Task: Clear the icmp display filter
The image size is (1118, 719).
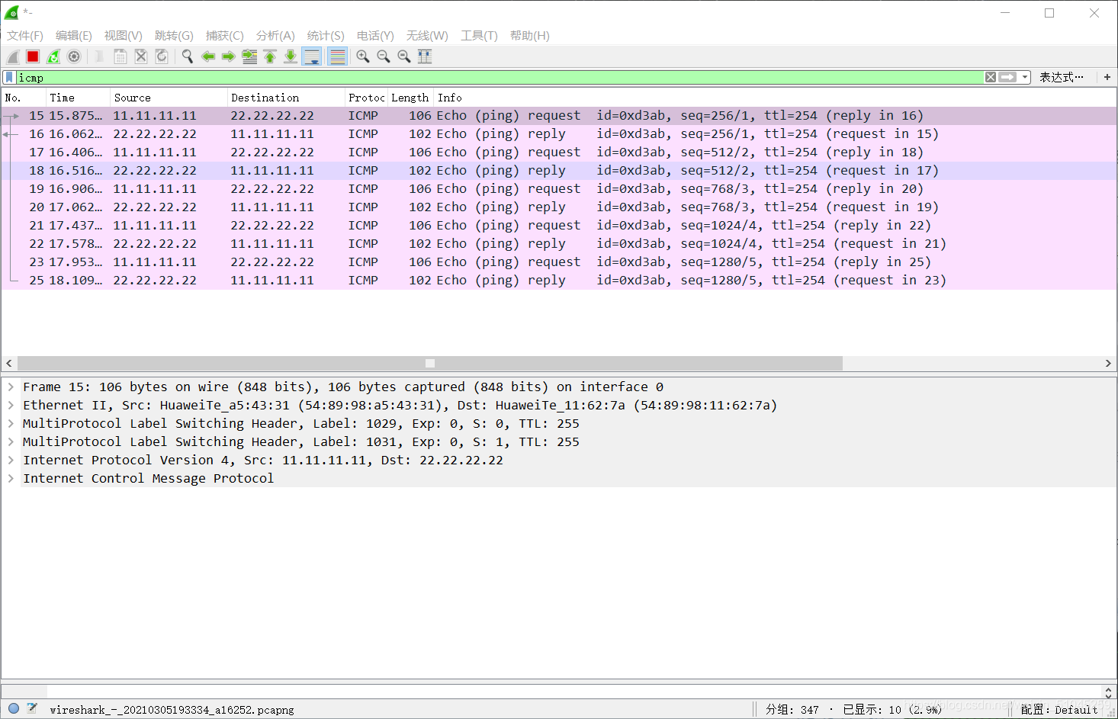Action: tap(990, 77)
